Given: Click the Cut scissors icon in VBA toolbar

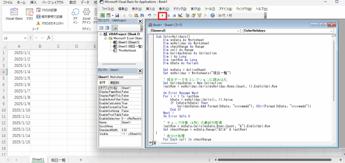Looking at the screenshot, I should coord(124,16).
